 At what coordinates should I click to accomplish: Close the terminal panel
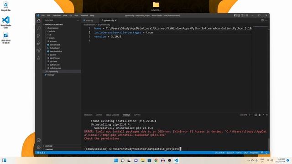(267, 115)
